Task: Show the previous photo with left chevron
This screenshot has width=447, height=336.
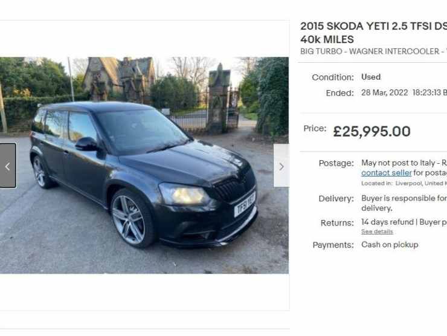Action: (8, 166)
